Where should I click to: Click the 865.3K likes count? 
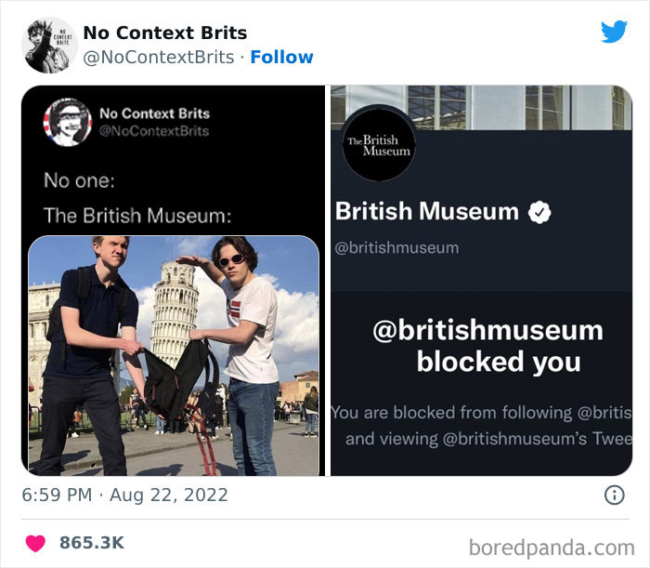point(92,542)
